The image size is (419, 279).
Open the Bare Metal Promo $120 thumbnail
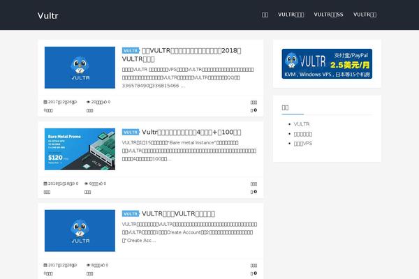point(80,149)
